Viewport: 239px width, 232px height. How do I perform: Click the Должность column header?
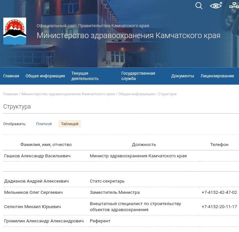point(144,144)
